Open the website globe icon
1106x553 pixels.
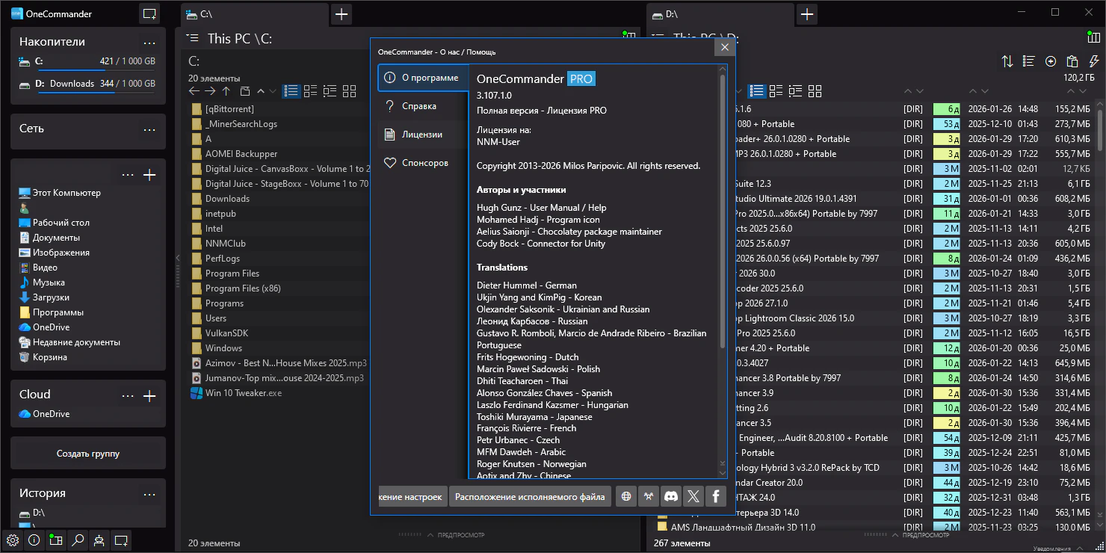pyautogui.click(x=626, y=496)
